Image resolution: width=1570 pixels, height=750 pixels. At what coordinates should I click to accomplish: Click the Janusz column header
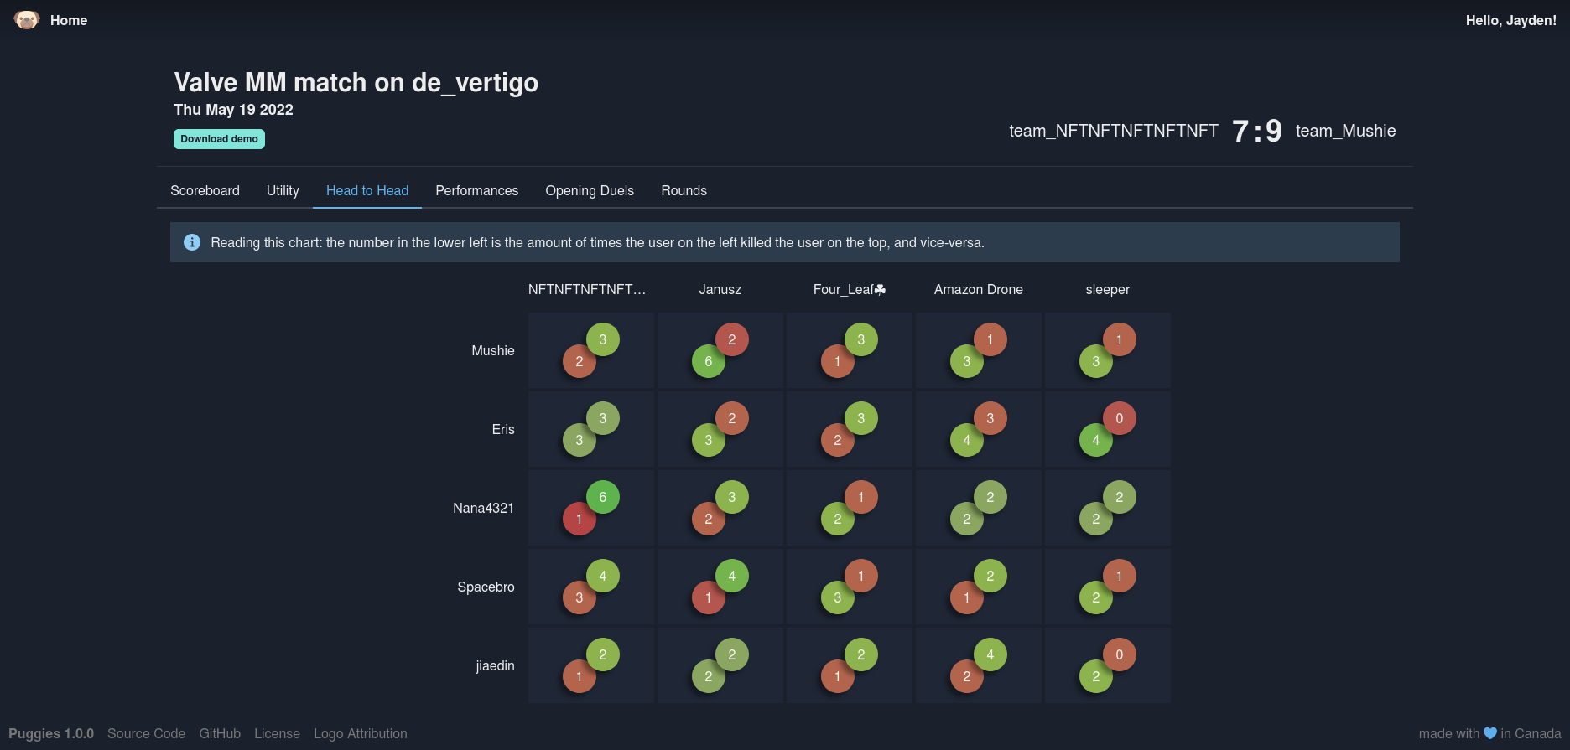[x=720, y=289]
